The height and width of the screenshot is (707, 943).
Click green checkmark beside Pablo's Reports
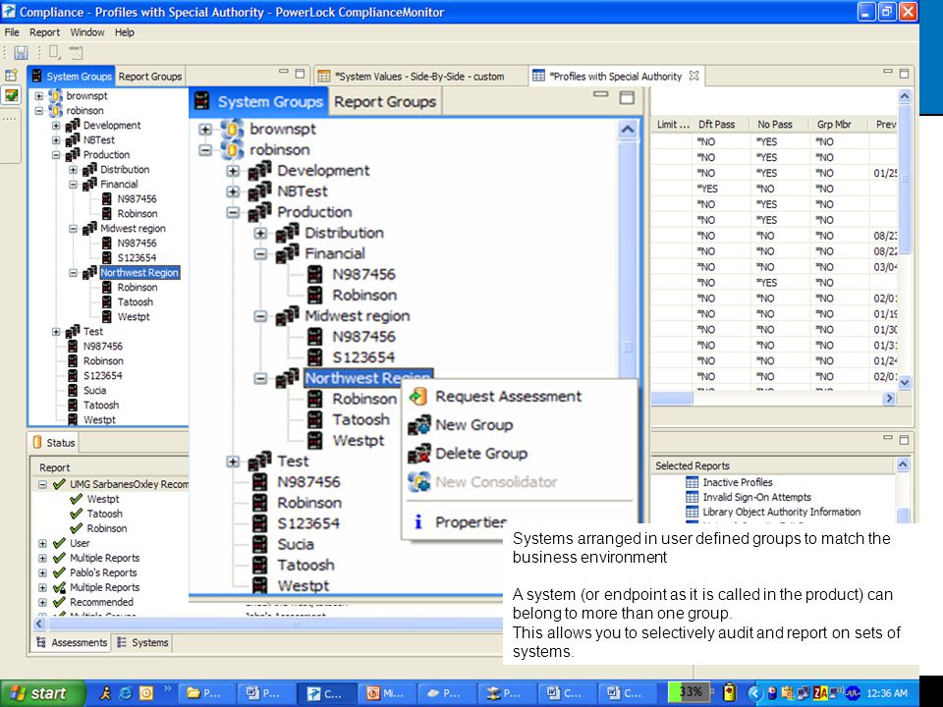pyautogui.click(x=59, y=572)
